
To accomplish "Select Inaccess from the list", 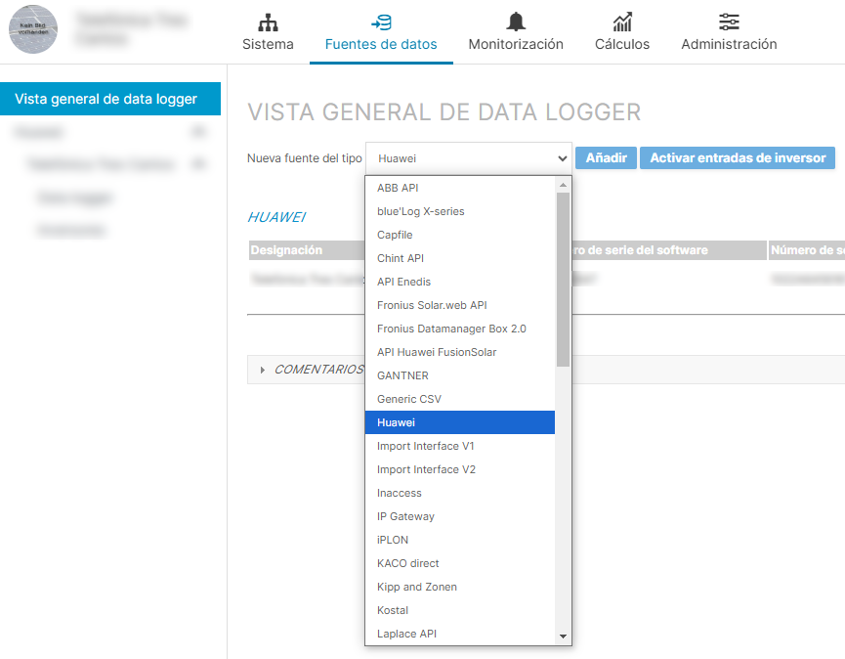I will tap(460, 493).
